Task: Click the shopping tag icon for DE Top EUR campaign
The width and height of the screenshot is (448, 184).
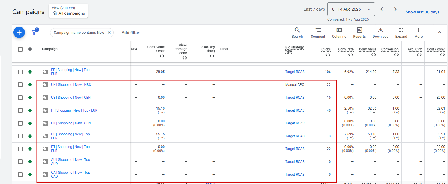Action: pyautogui.click(x=45, y=136)
